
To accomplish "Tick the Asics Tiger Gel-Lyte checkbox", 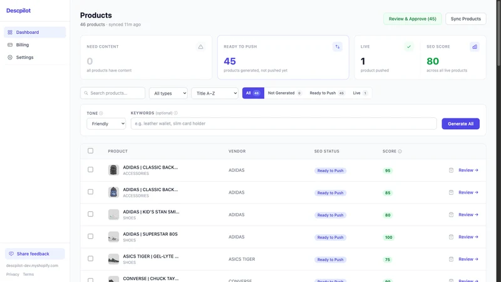I will (x=90, y=258).
